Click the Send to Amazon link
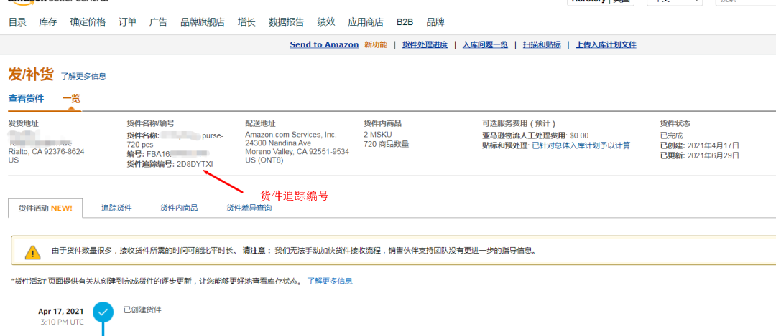 [x=324, y=44]
